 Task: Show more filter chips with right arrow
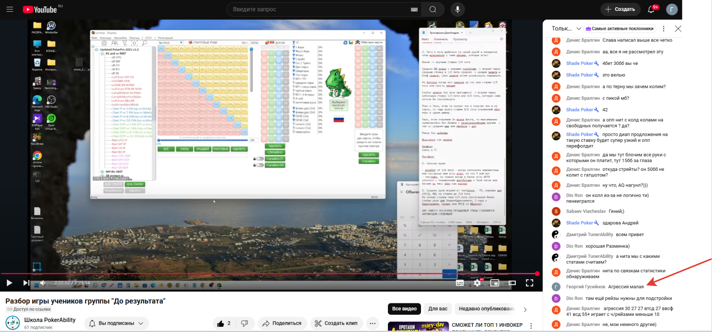click(525, 309)
